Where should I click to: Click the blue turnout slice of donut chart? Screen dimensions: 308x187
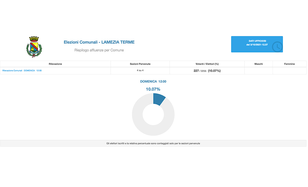(159, 99)
